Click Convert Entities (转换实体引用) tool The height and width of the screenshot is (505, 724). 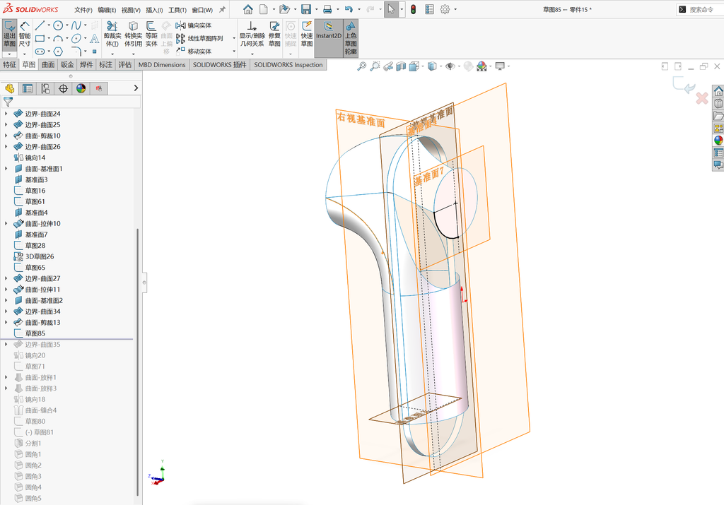point(133,34)
